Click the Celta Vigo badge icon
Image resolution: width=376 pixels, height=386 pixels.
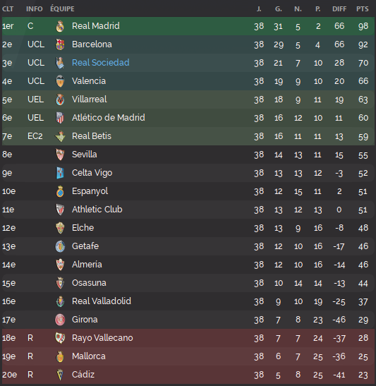point(60,173)
